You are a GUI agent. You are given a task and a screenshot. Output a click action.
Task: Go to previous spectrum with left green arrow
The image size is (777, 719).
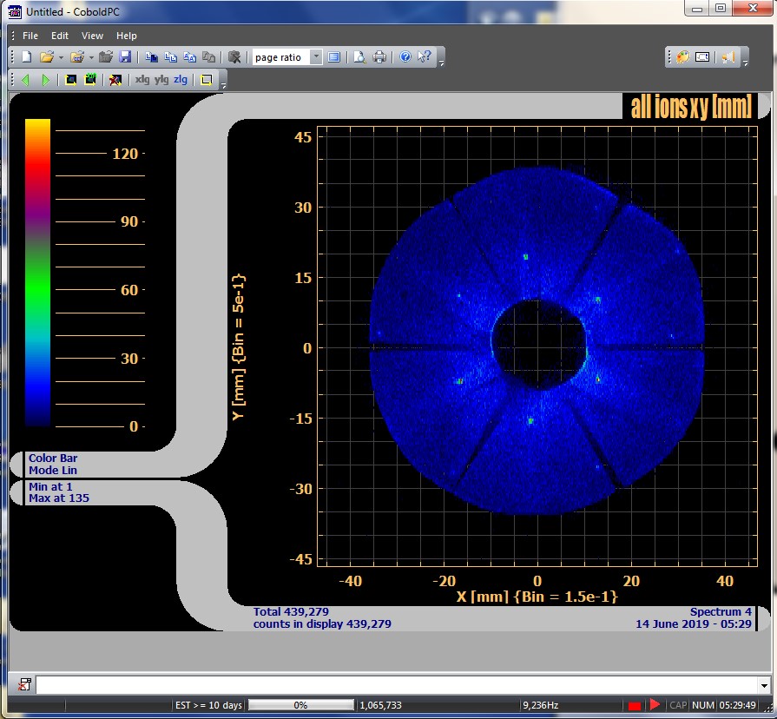[25, 80]
